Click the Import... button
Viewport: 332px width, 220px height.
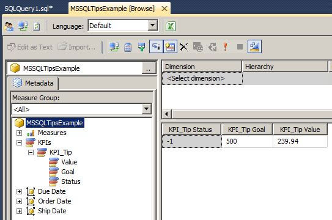coord(76,47)
